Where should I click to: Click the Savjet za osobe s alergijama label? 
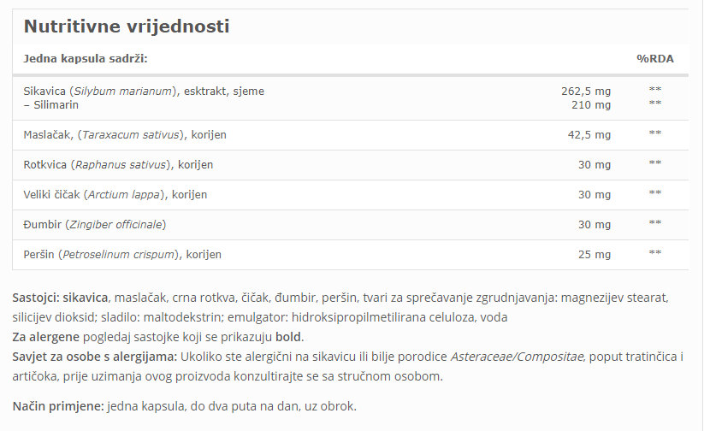coord(94,357)
